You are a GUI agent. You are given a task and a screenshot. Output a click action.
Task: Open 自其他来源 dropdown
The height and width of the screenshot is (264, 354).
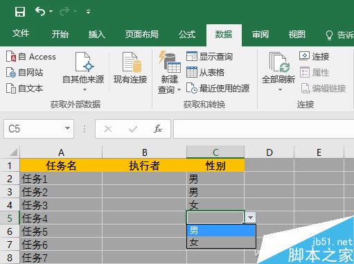[83, 72]
